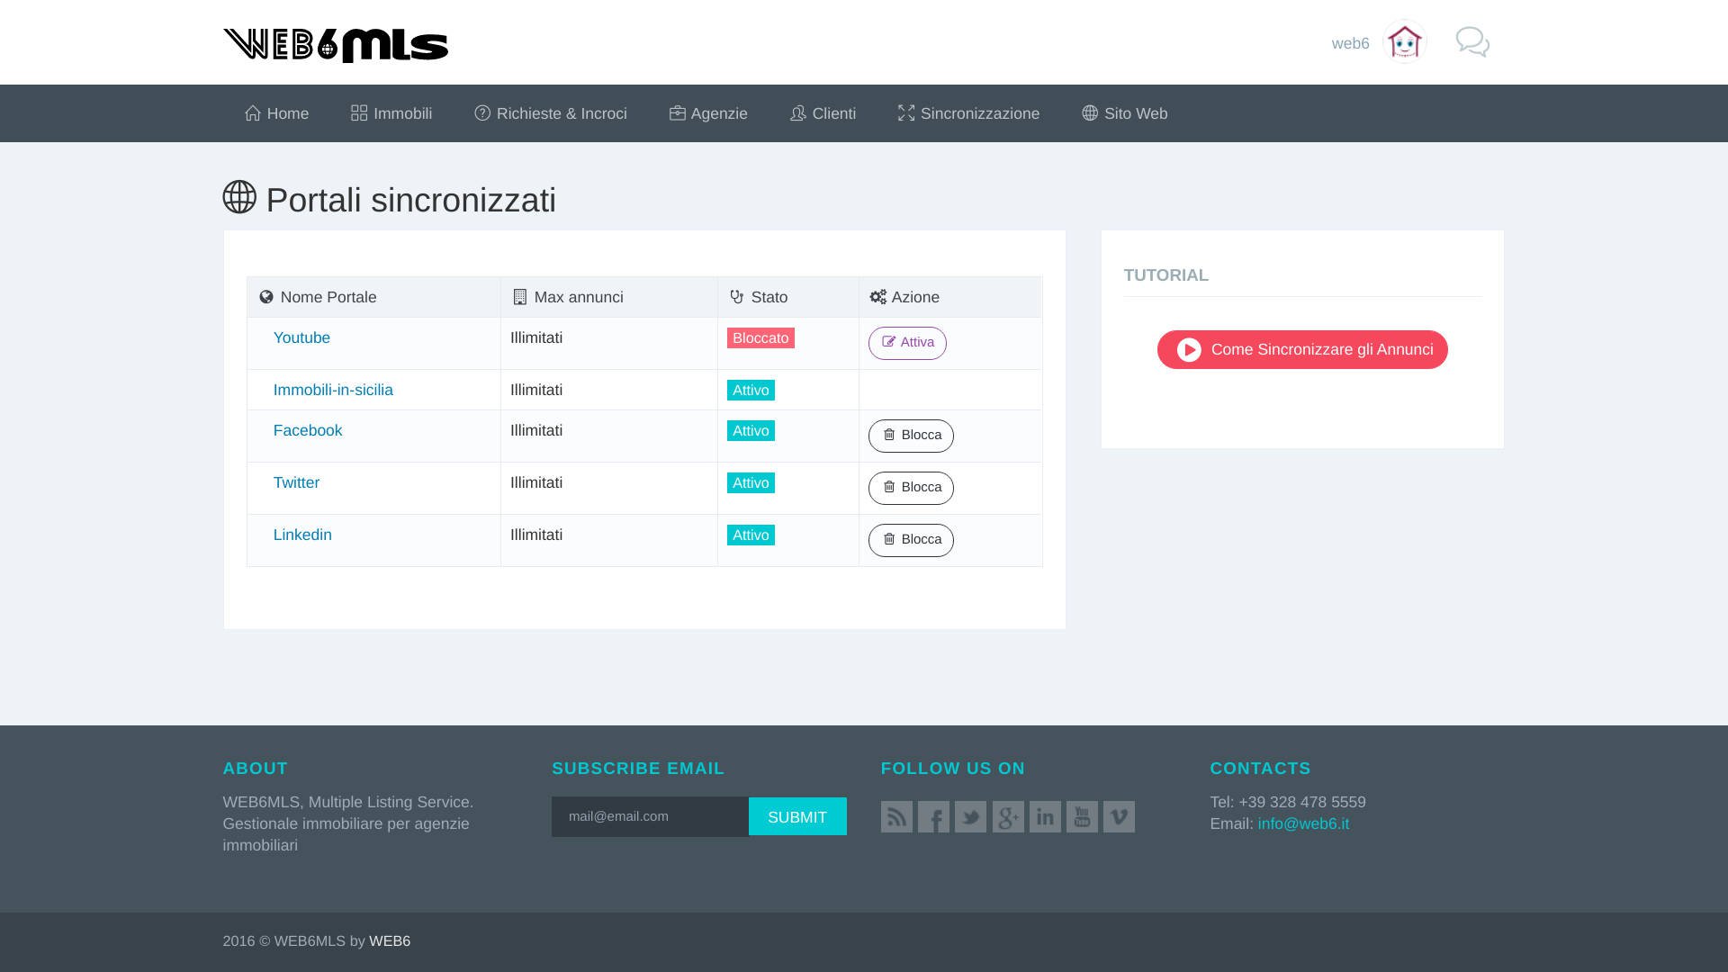Open the info@web6.it email link

point(1303,823)
